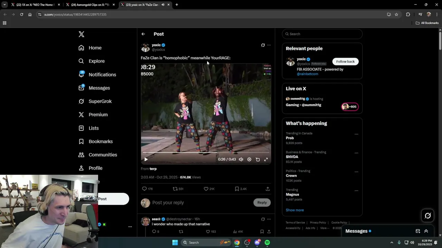Expand the Messages drawer

426,231
